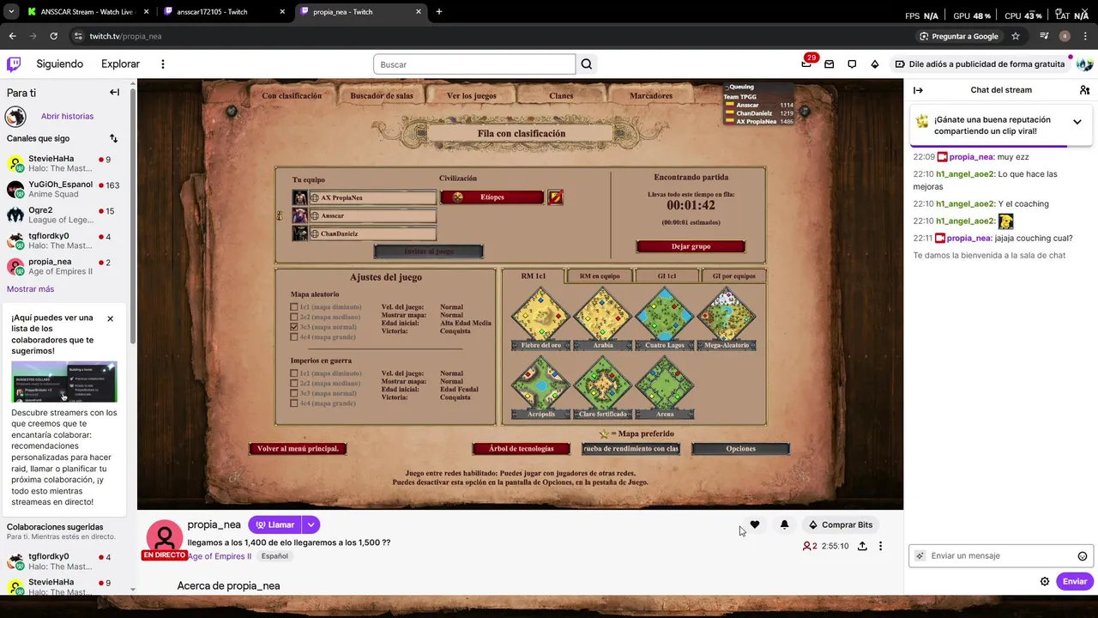Viewport: 1098px width, 618px height.
Task: Expand the clip reputation banner chevron
Action: tap(1077, 122)
